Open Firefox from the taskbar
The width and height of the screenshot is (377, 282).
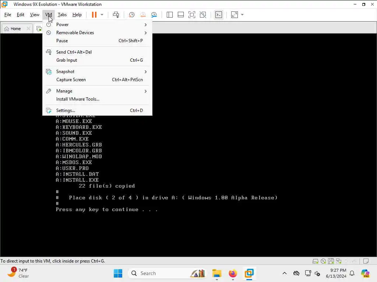[233, 273]
